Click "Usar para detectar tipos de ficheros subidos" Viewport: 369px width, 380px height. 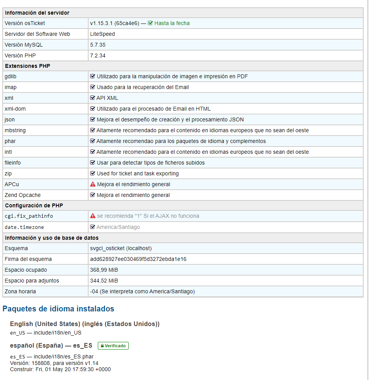click(151, 163)
